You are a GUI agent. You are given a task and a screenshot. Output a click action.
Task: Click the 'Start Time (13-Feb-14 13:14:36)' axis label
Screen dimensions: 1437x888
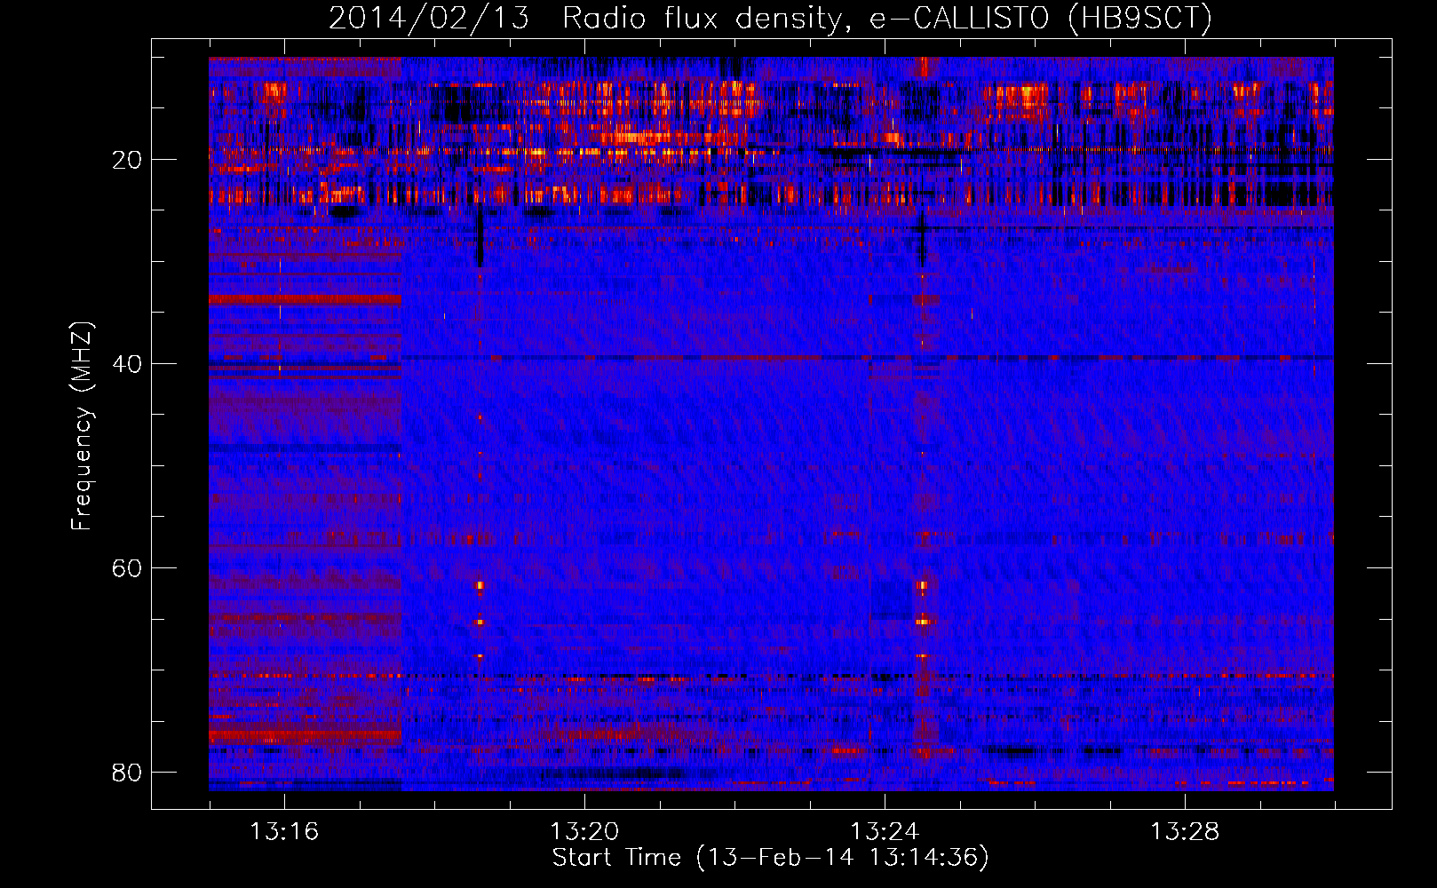pyautogui.click(x=770, y=857)
